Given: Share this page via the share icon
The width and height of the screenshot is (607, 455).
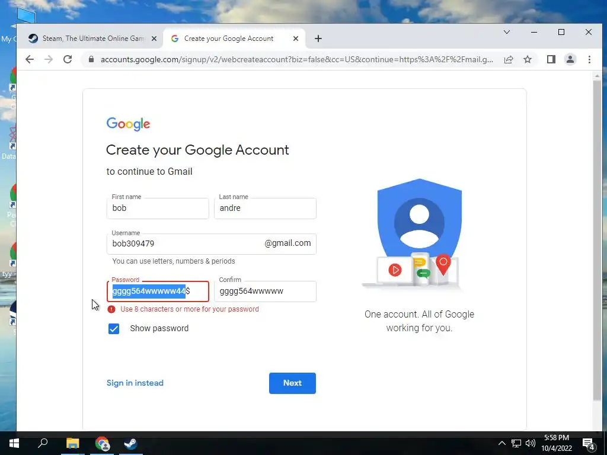Looking at the screenshot, I should click(x=509, y=59).
